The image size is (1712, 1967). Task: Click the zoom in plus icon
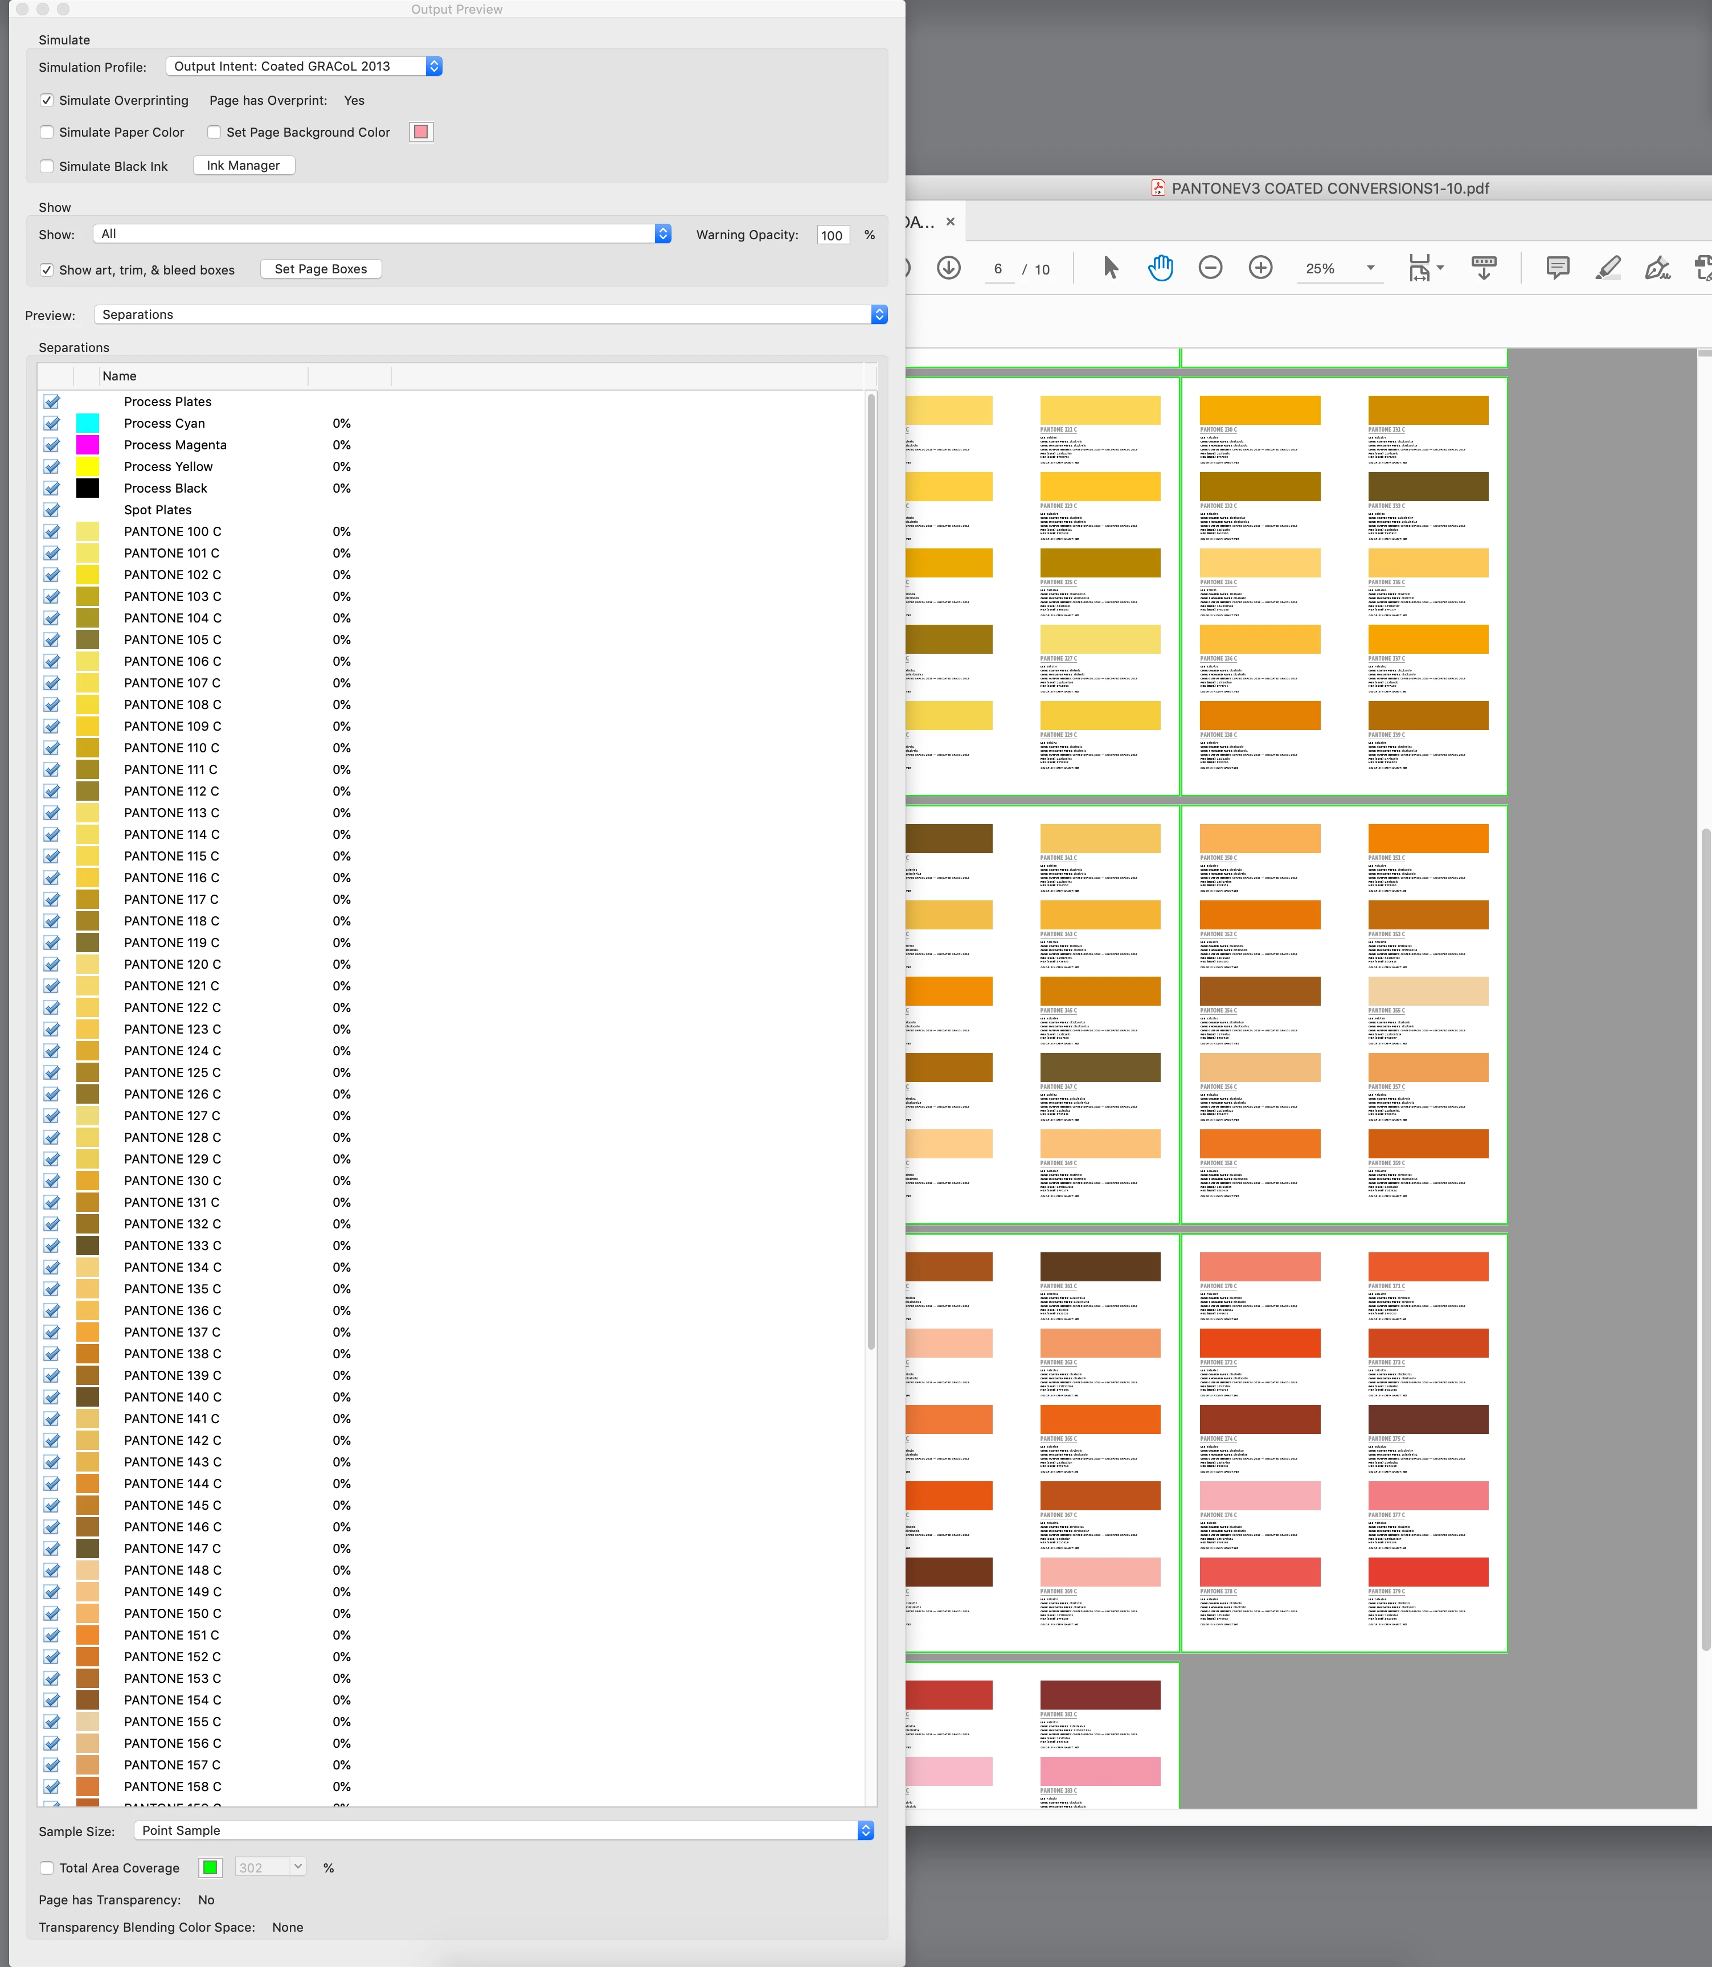(x=1260, y=268)
